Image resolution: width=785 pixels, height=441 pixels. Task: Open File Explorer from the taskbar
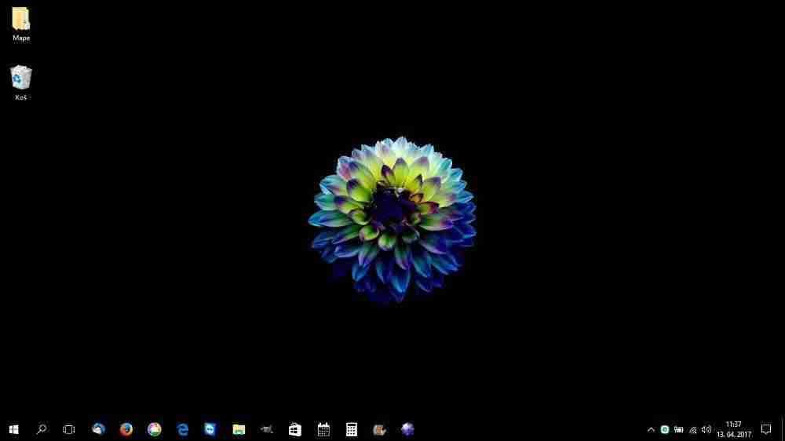pyautogui.click(x=239, y=429)
